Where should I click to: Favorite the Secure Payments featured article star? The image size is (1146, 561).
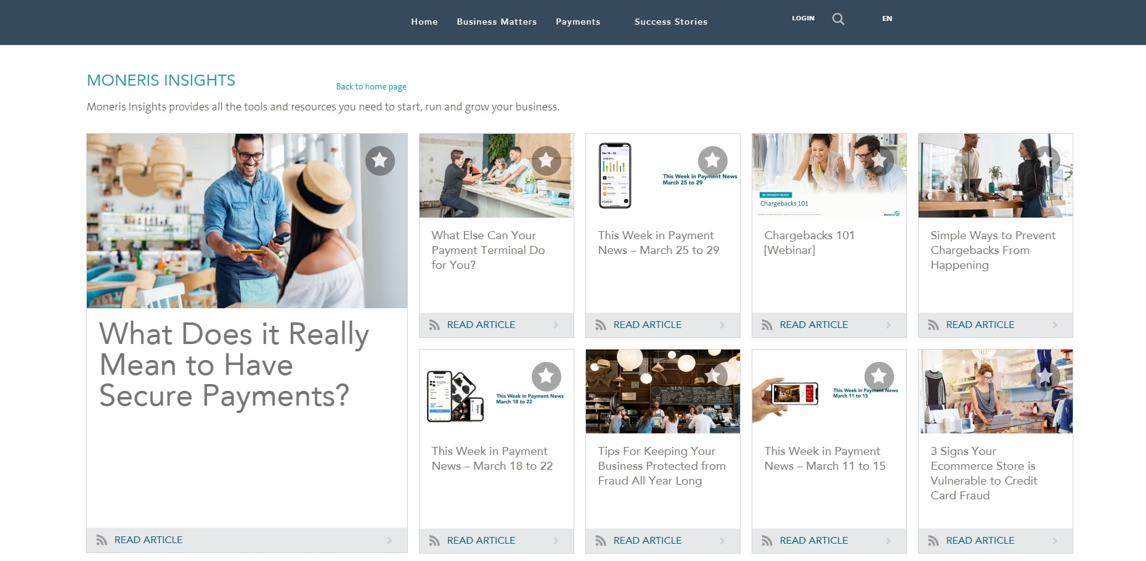[380, 161]
